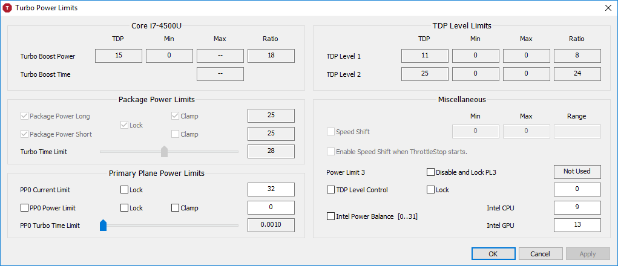
Task: Click the Turbo Boost Power TDP field
Action: coord(119,56)
